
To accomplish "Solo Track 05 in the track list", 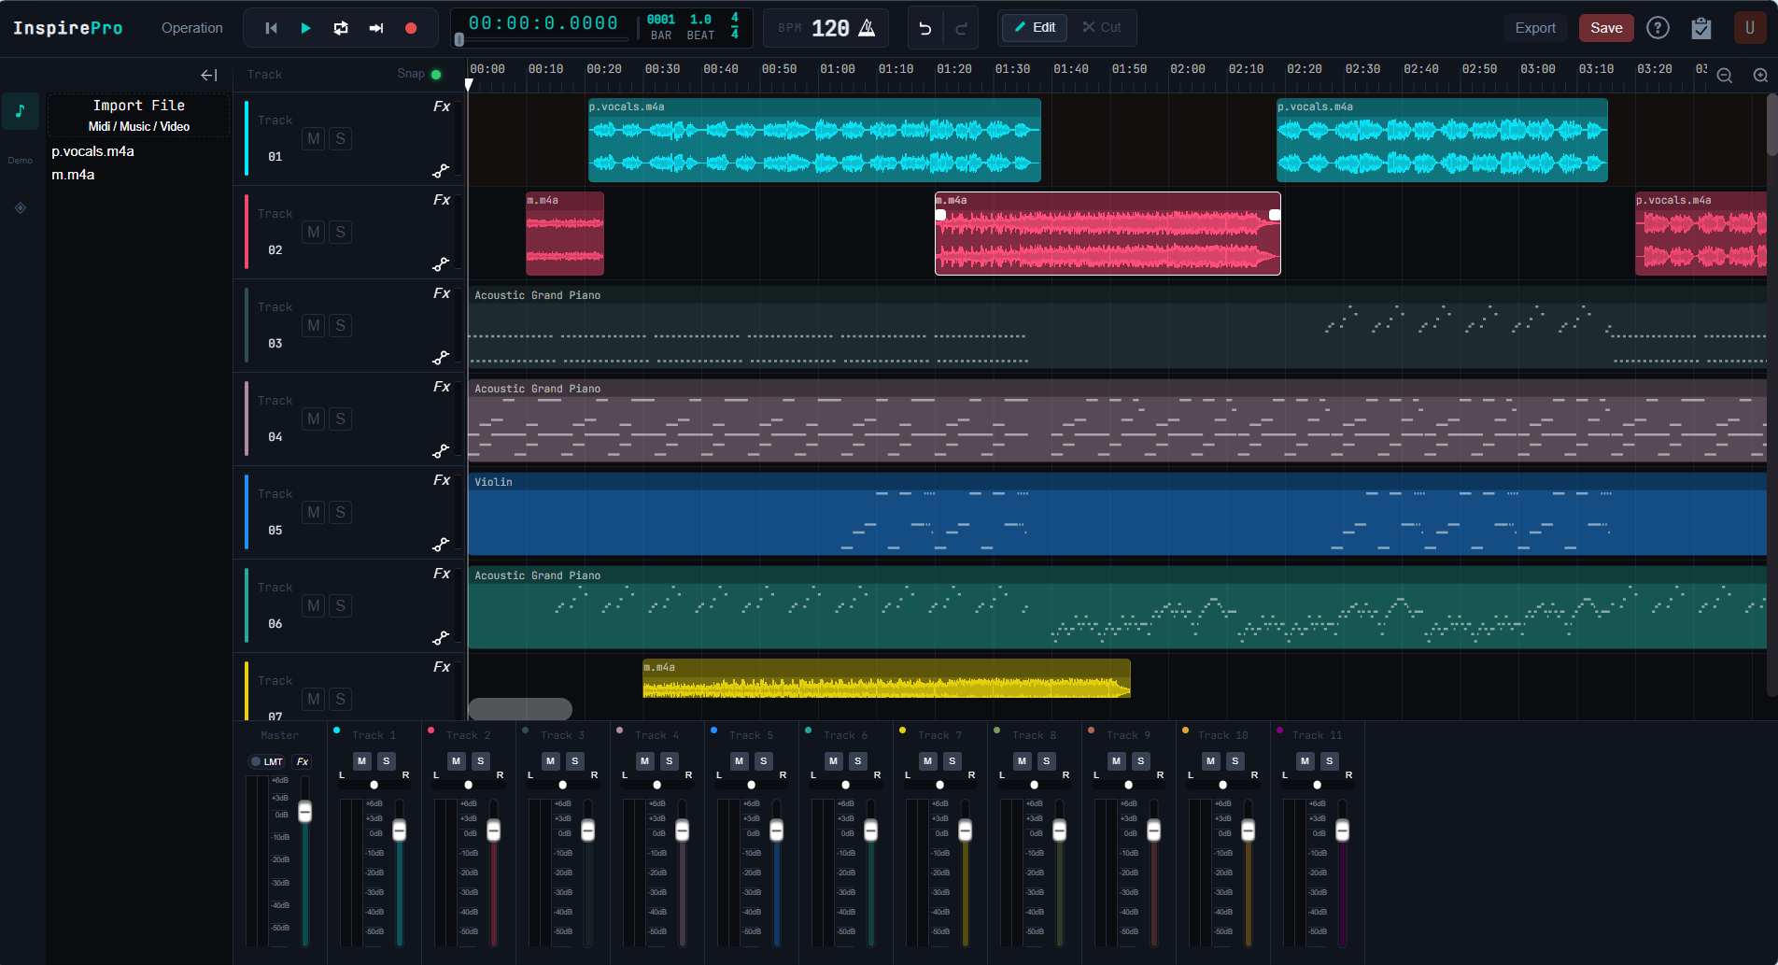I will pos(341,513).
